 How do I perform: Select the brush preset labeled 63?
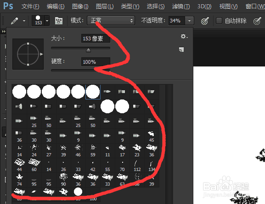122,180
